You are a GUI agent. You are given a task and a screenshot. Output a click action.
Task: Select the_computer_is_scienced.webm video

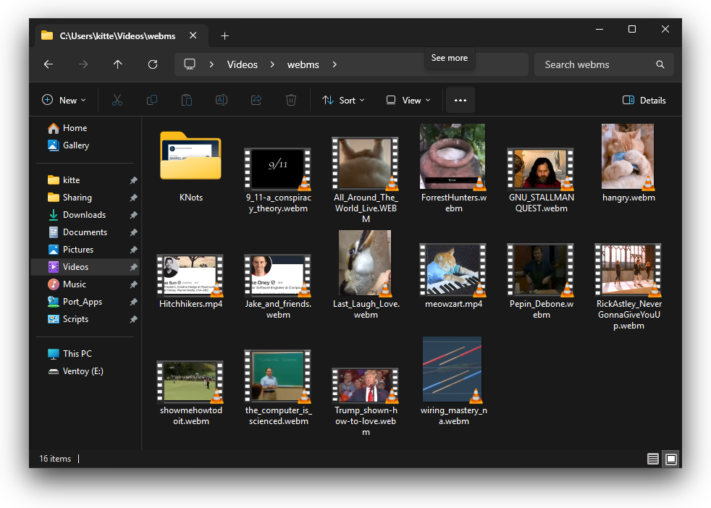pyautogui.click(x=278, y=387)
